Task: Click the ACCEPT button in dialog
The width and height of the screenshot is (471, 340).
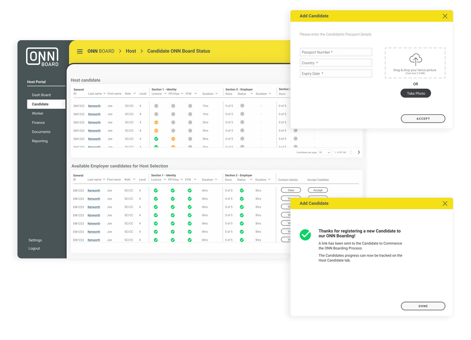Action: [x=423, y=119]
